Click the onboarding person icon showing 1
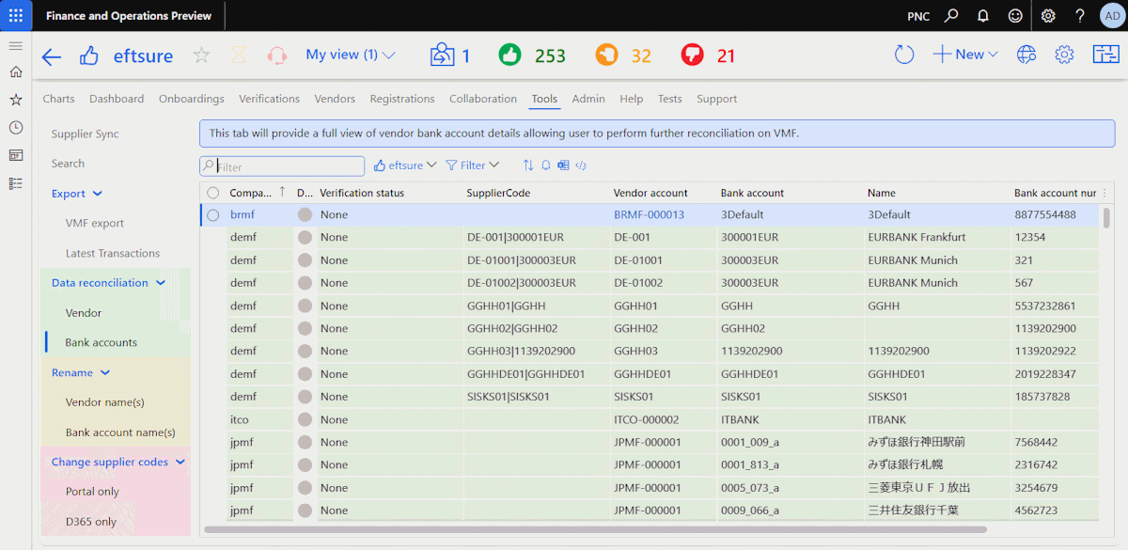1128x550 pixels. click(450, 55)
